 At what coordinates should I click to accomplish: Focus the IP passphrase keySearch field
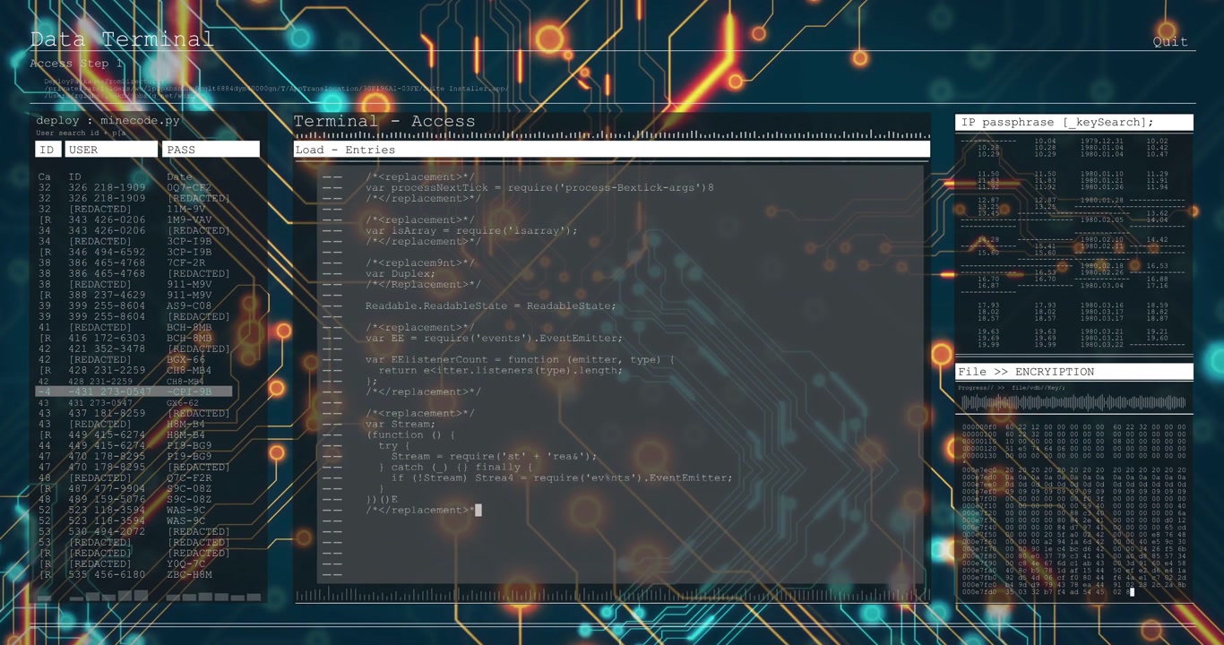(x=1074, y=123)
